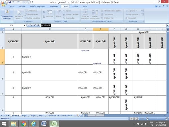Viewport: 169px width, 127px height.
Task: Click the Name Box showing E3
Action: pos(12,25)
